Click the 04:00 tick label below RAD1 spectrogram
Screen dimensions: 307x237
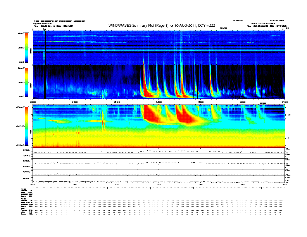coord(75,102)
